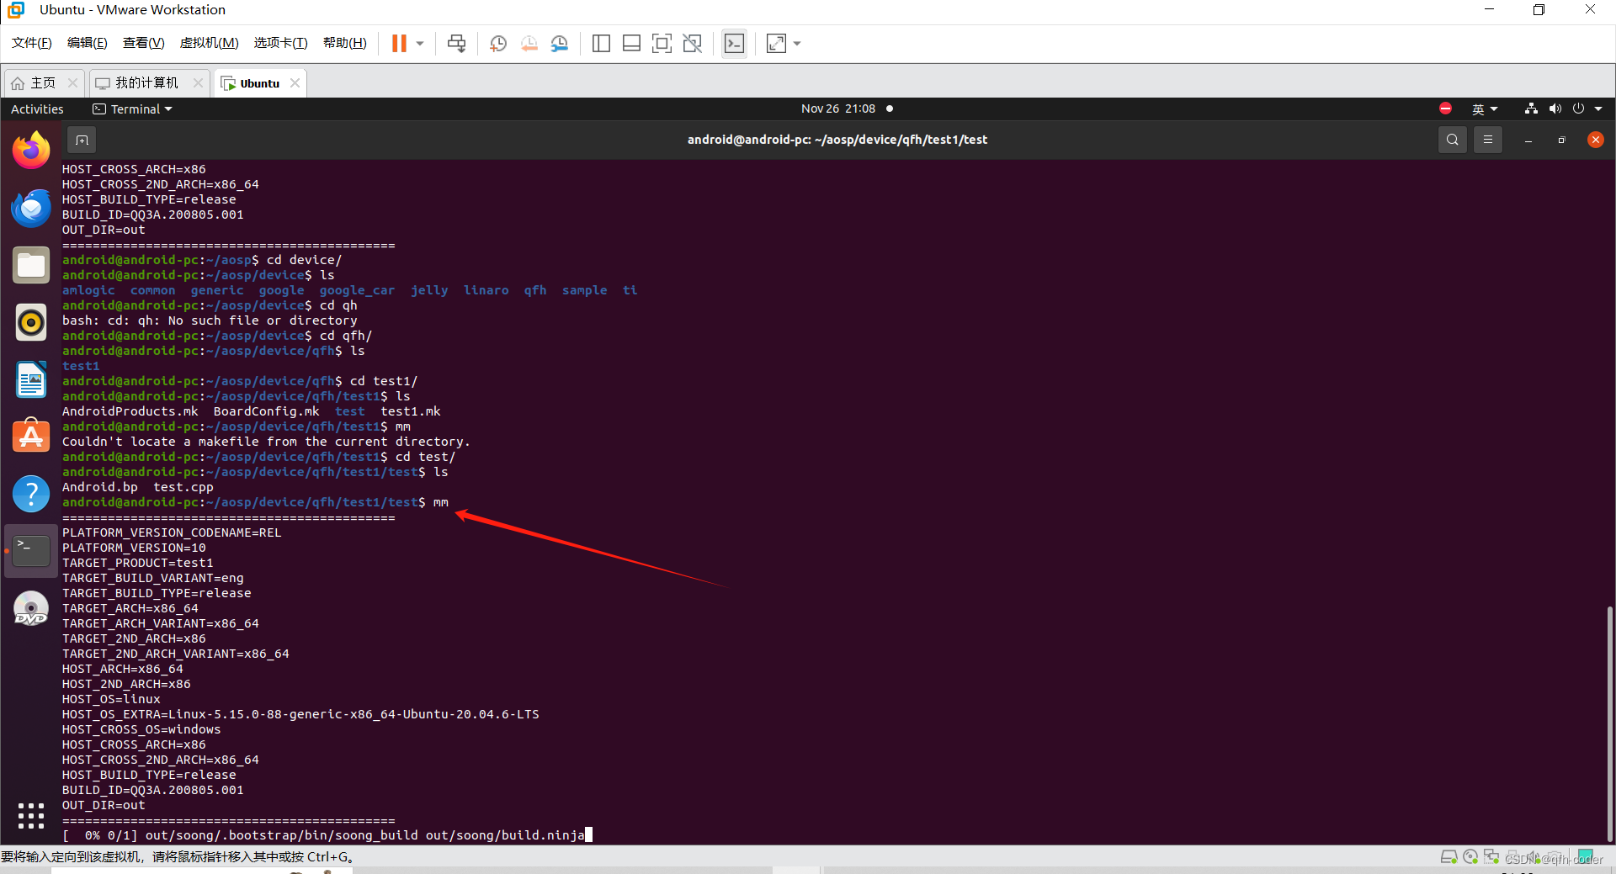Viewport: 1616px width, 874px height.
Task: Open the VMware console view icon
Action: click(x=734, y=43)
